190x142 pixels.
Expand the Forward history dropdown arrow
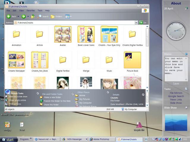point(28,16)
